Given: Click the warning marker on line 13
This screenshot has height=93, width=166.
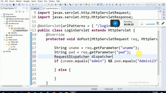Looking at the screenshot, I should [x=31, y=30].
